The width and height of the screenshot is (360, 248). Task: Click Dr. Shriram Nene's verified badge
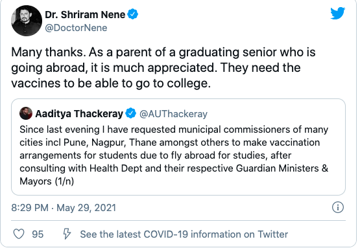pos(133,14)
